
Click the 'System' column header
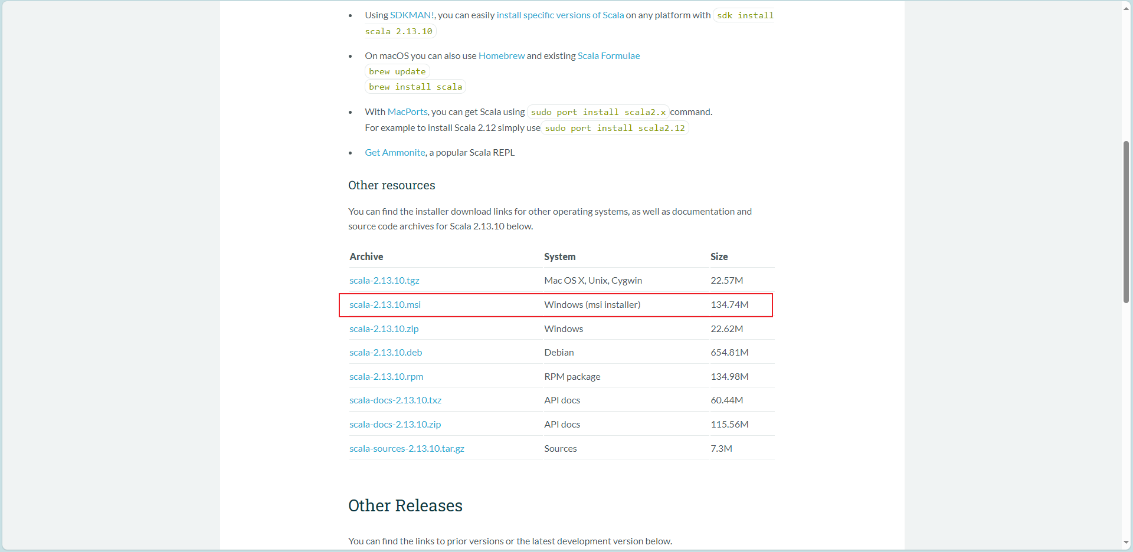point(559,257)
